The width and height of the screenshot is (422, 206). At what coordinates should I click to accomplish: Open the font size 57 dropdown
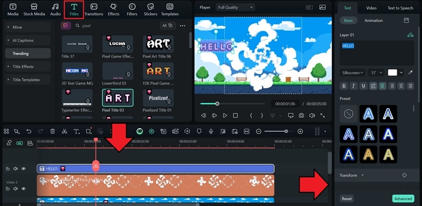click(x=376, y=73)
